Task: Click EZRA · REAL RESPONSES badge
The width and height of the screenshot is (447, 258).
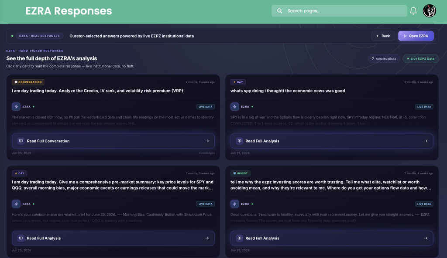Action: [x=39, y=36]
